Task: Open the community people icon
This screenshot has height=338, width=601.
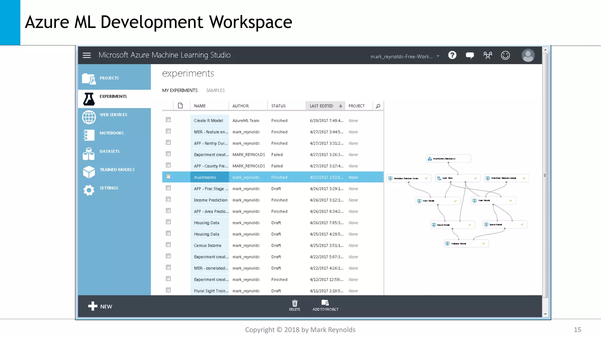Action: (488, 55)
